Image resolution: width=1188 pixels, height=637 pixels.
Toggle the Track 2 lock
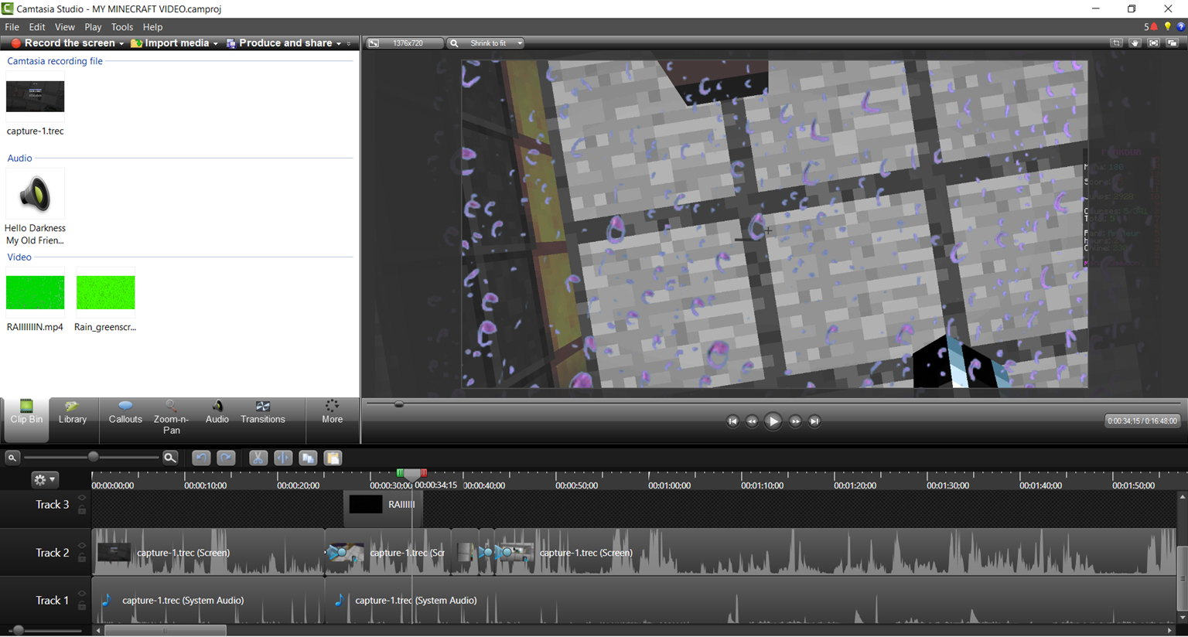tap(82, 558)
